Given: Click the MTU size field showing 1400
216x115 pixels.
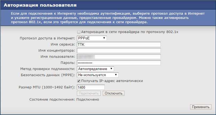Looking at the screenshot, I should tap(91, 87).
